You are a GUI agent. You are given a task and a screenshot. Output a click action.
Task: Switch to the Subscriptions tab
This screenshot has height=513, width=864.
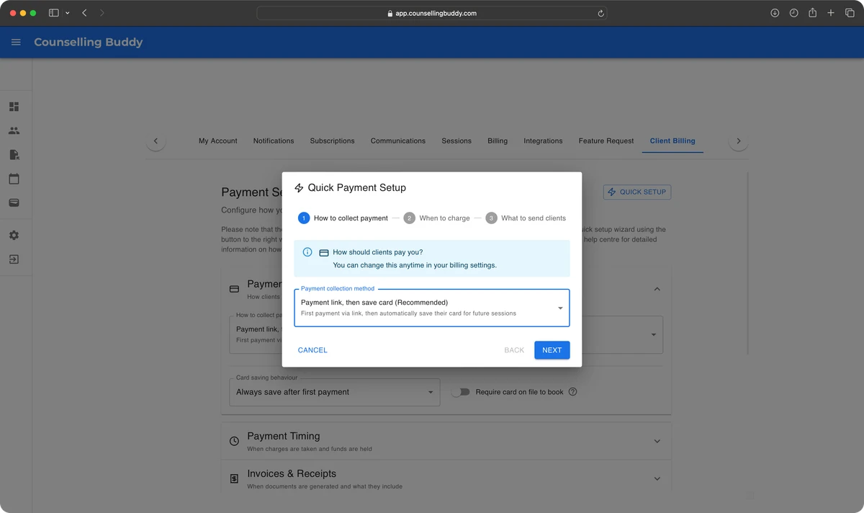tap(332, 141)
